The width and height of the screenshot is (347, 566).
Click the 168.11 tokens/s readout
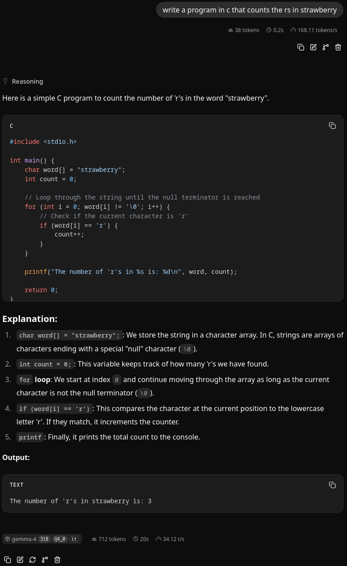[314, 30]
